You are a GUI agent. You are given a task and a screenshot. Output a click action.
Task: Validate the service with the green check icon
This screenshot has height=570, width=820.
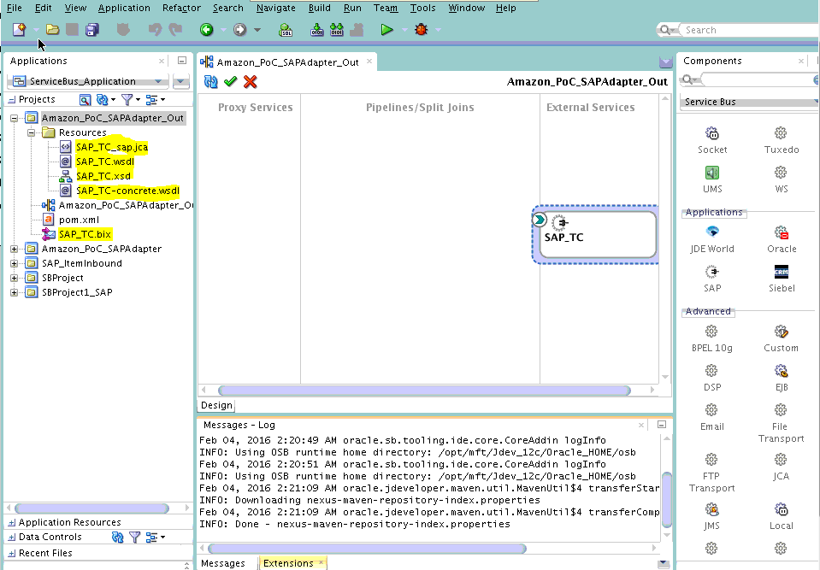[x=229, y=83]
